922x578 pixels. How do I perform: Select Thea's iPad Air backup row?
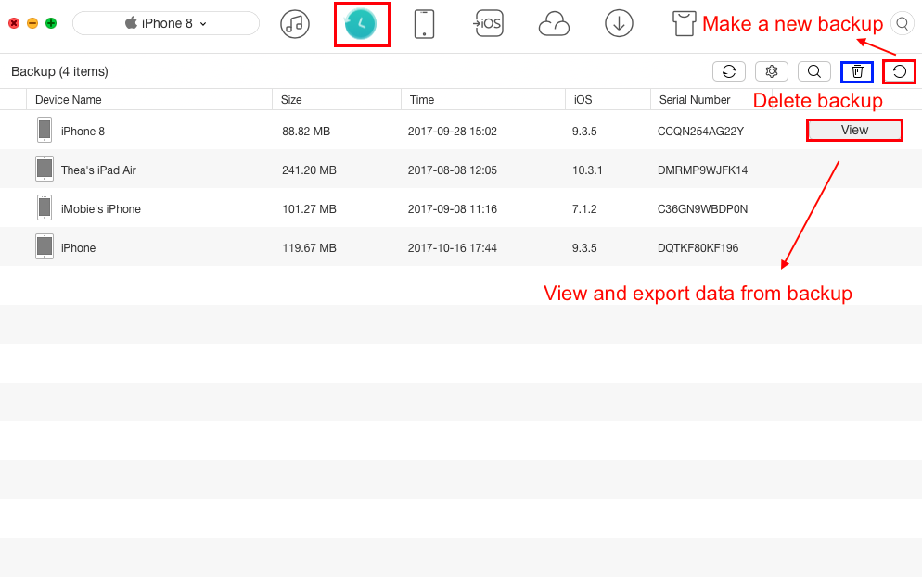[461, 170]
